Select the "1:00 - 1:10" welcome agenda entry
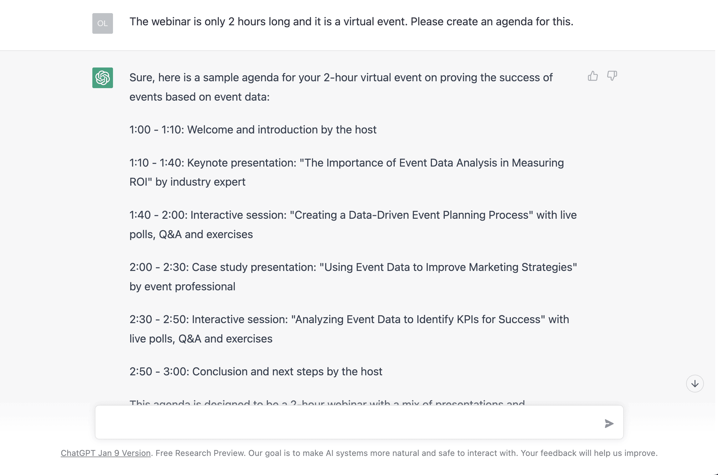 pos(253,130)
